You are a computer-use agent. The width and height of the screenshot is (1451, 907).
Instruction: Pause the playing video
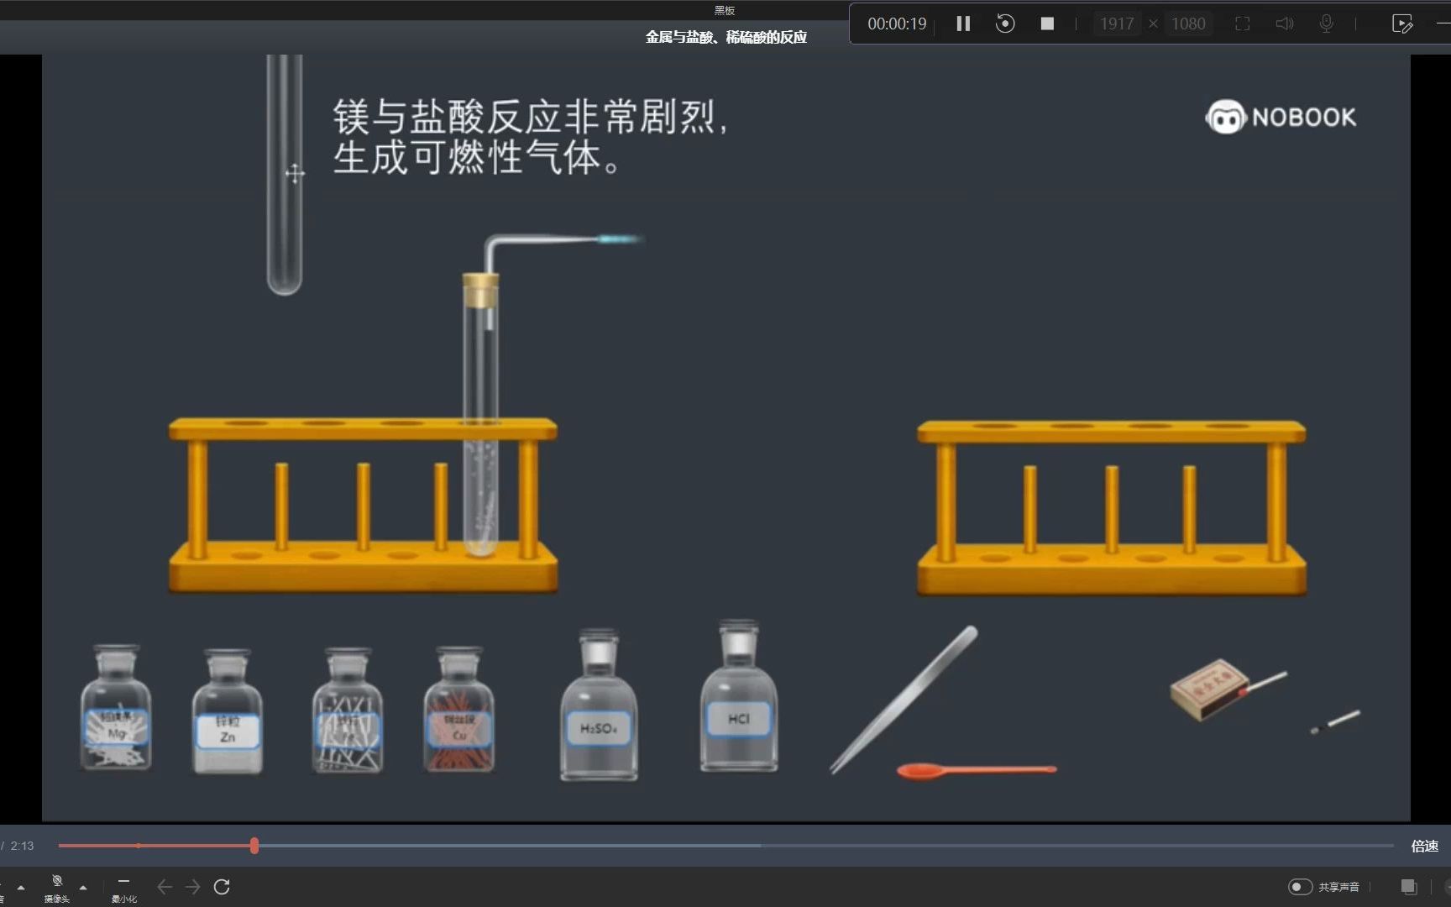(x=962, y=24)
